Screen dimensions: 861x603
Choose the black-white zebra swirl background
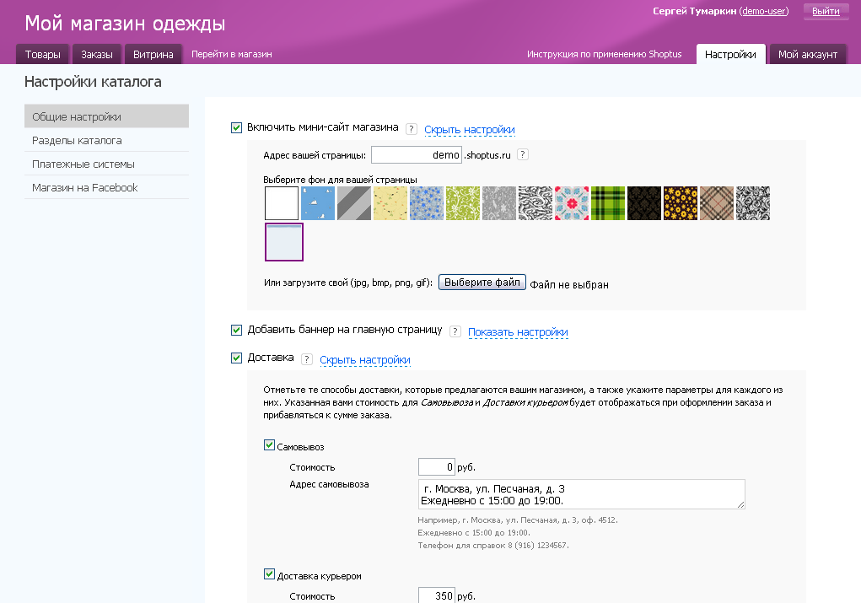click(535, 203)
